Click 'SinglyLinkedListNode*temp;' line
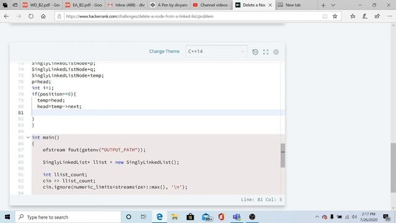 67,76
